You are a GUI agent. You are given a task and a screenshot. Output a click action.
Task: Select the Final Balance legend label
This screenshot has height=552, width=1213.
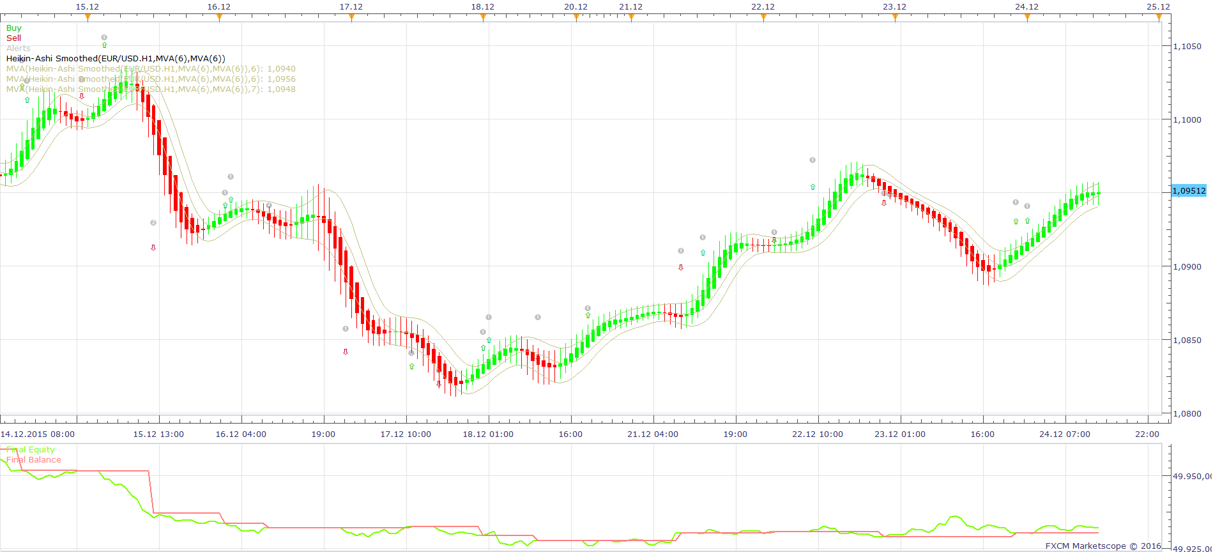click(x=34, y=460)
